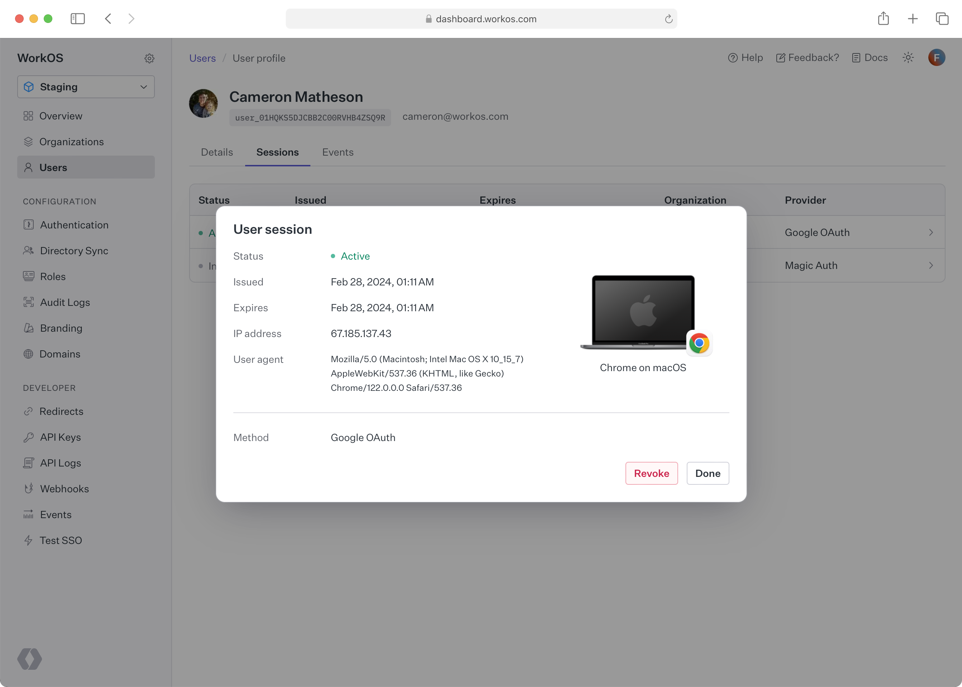Screen dimensions: 962x687
Task: Click the Help menu item
Action: point(746,57)
